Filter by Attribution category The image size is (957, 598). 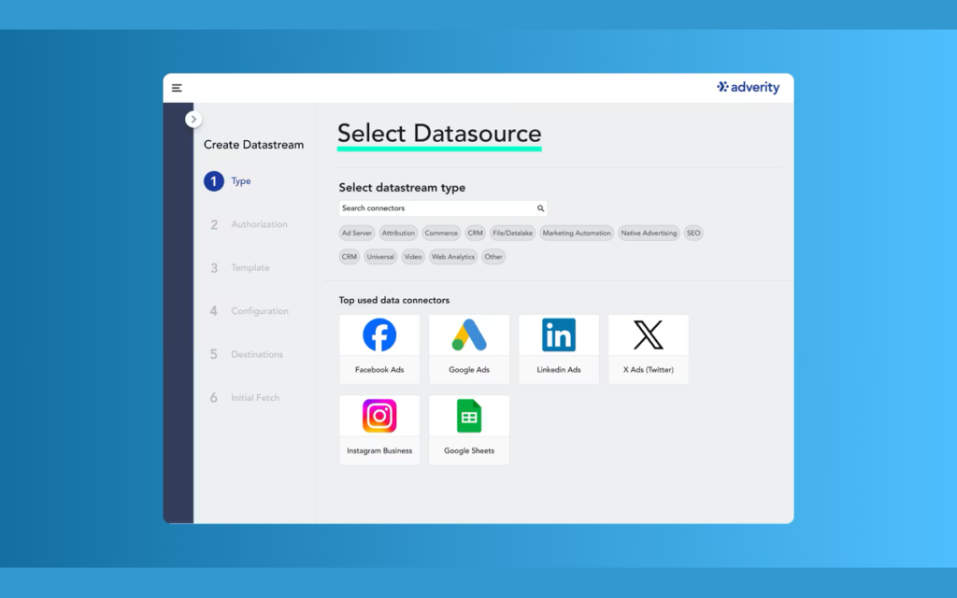pos(398,233)
